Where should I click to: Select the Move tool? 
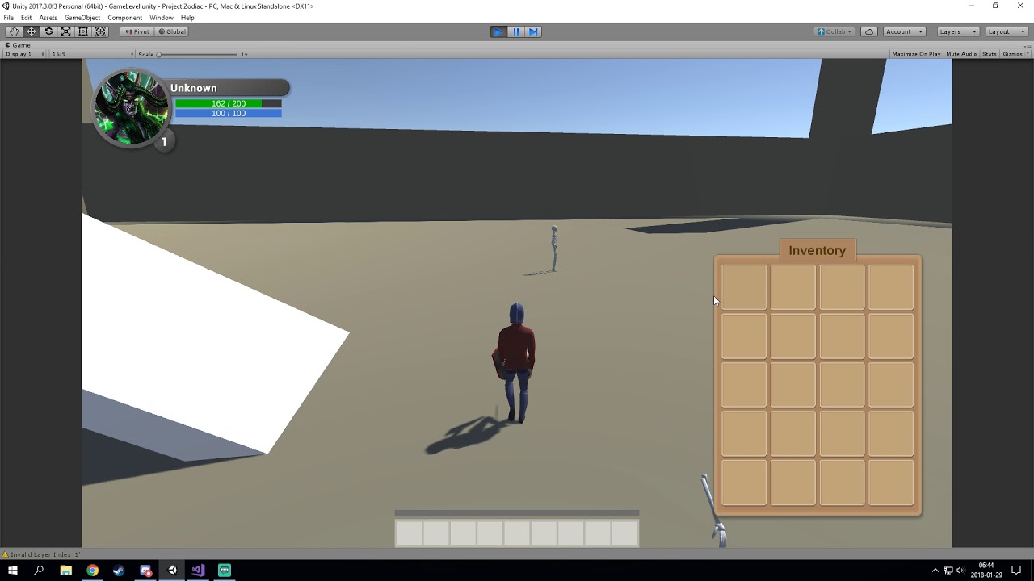(32, 31)
